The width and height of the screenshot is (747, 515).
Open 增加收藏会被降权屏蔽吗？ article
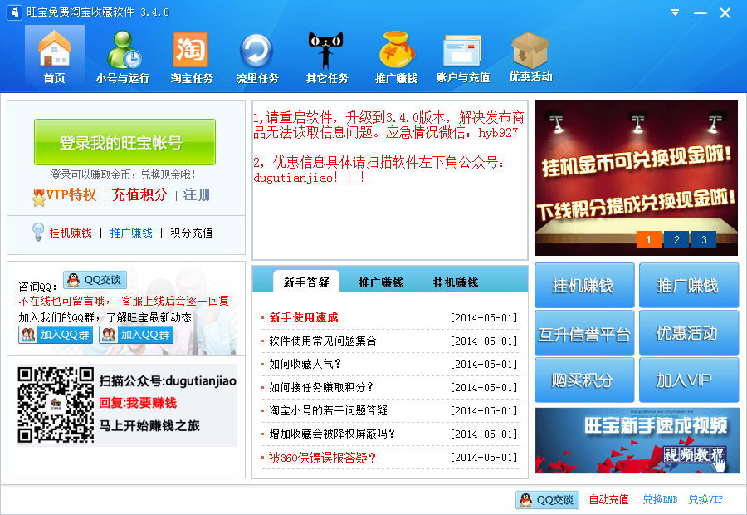[x=333, y=434]
